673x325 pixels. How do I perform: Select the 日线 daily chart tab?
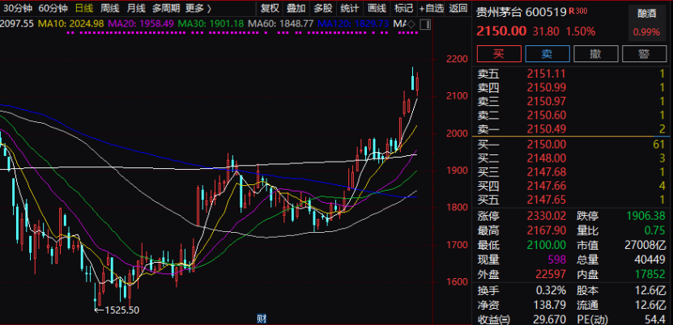(x=84, y=8)
